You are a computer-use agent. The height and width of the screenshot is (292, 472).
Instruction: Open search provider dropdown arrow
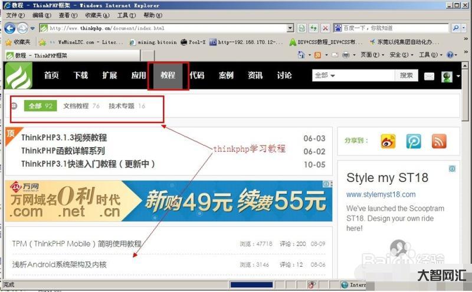click(x=464, y=28)
